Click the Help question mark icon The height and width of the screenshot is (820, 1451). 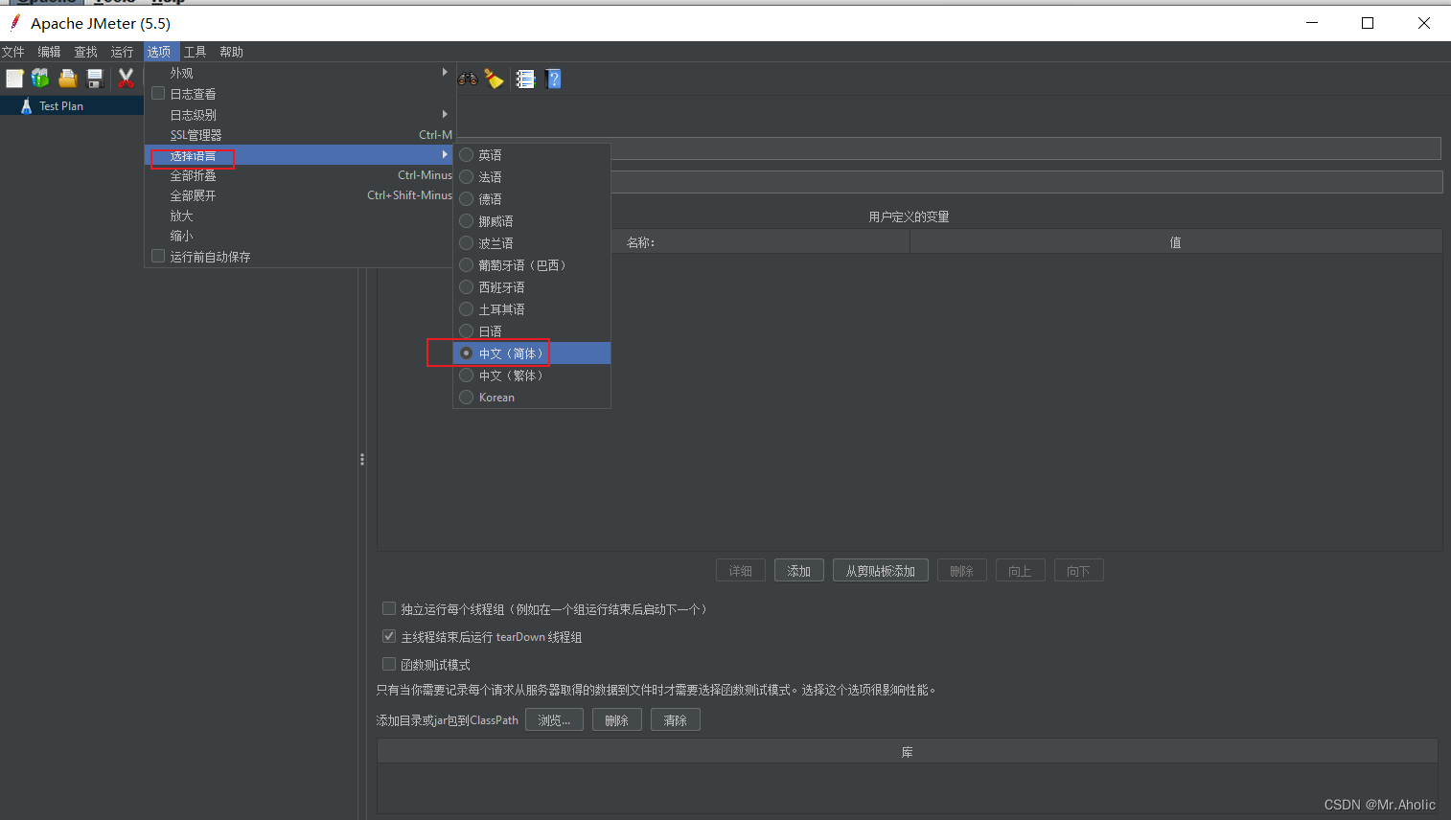pyautogui.click(x=553, y=79)
